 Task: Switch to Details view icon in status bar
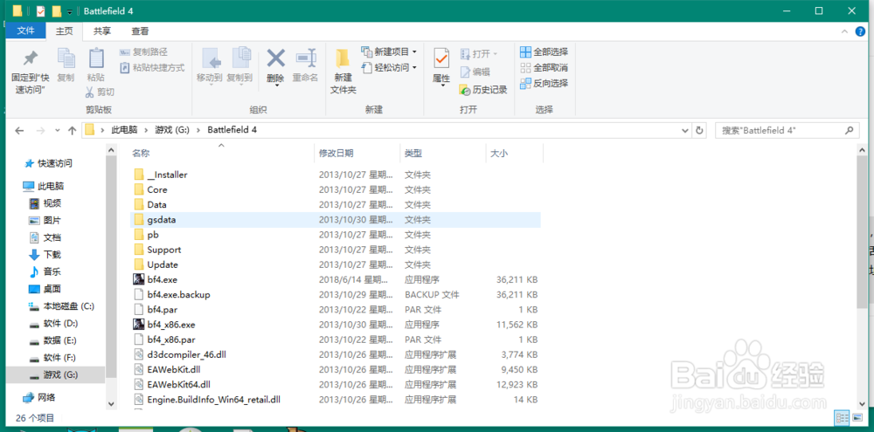pyautogui.click(x=843, y=417)
